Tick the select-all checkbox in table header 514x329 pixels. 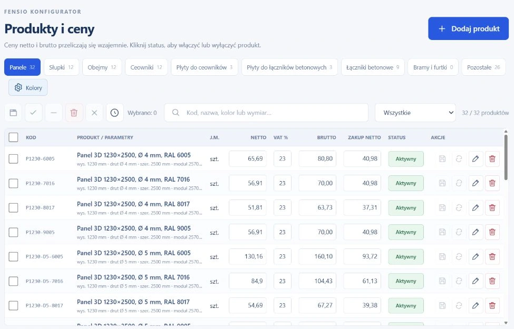[x=13, y=137]
